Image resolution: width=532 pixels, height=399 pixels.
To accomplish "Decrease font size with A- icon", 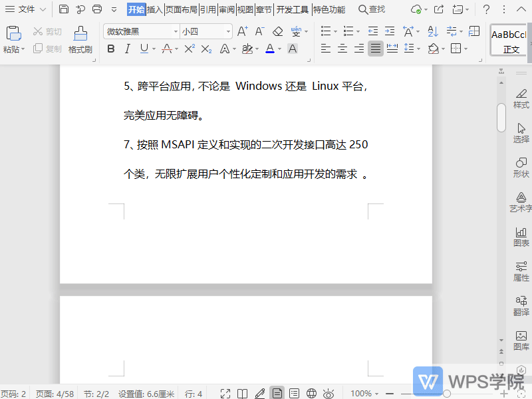I will (x=259, y=31).
